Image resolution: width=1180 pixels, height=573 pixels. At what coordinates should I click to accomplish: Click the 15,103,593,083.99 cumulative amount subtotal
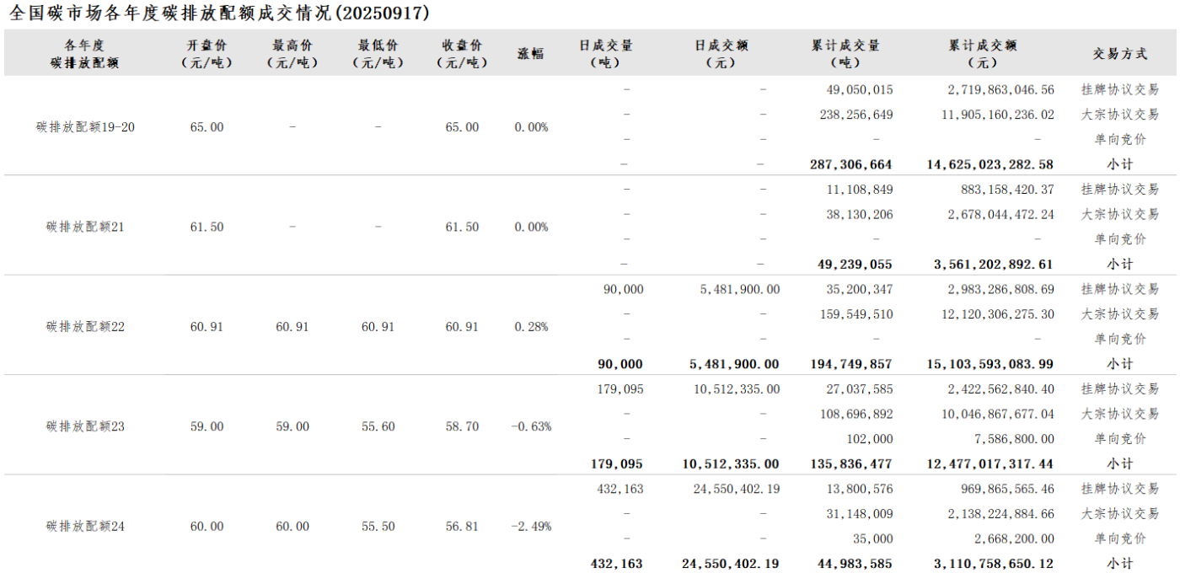coord(993,364)
